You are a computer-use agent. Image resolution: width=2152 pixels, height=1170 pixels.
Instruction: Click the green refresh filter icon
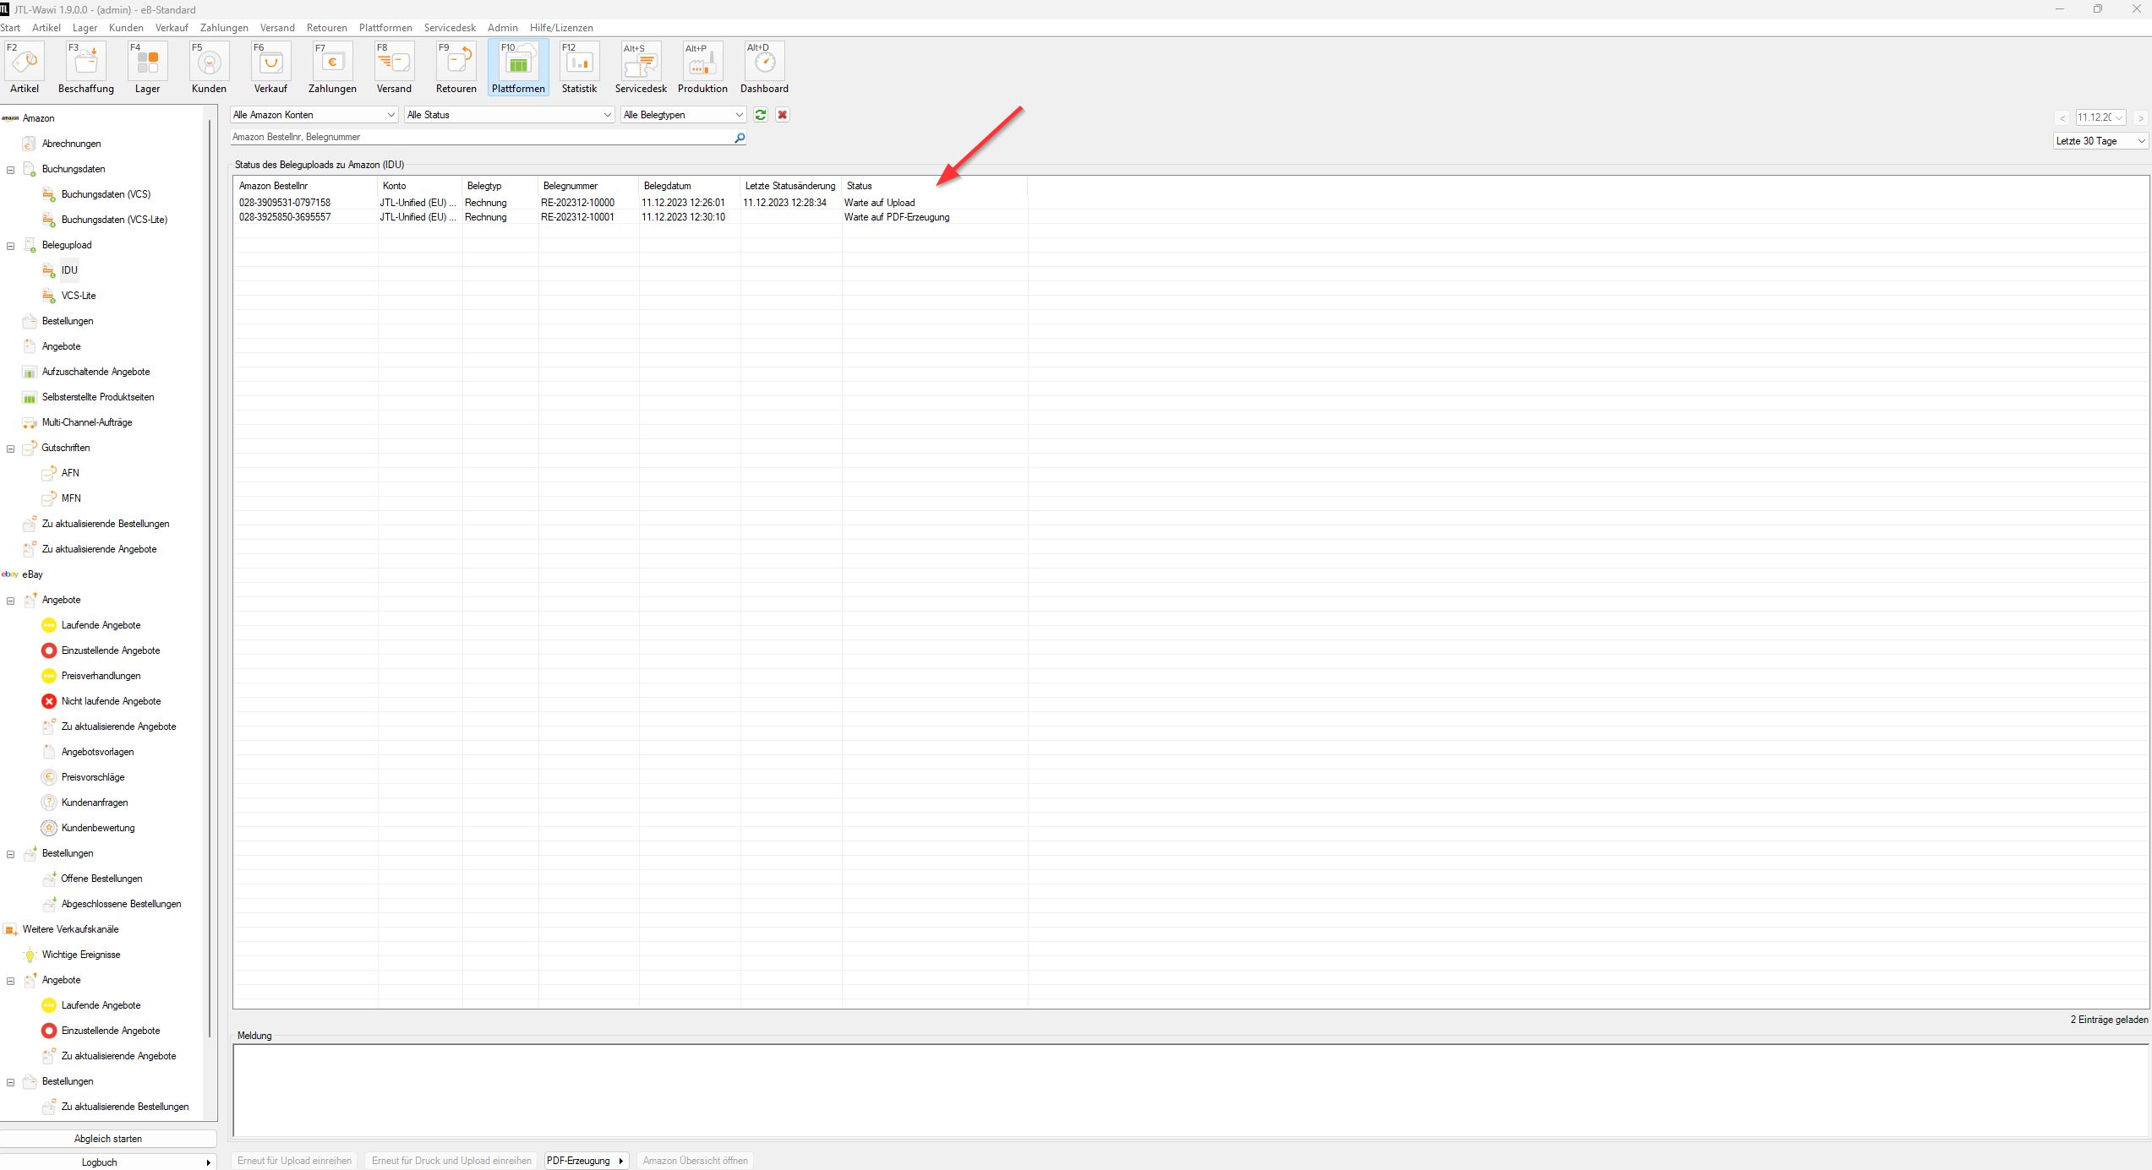(x=761, y=115)
